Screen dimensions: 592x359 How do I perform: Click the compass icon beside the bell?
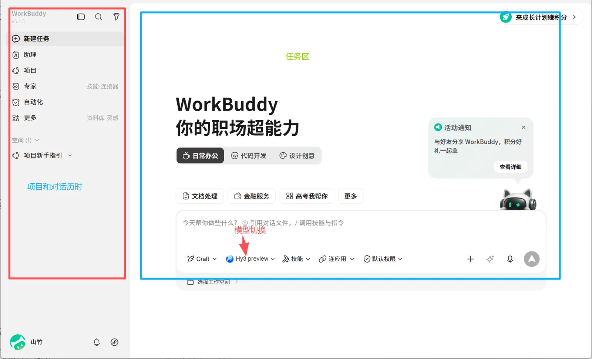click(x=115, y=342)
